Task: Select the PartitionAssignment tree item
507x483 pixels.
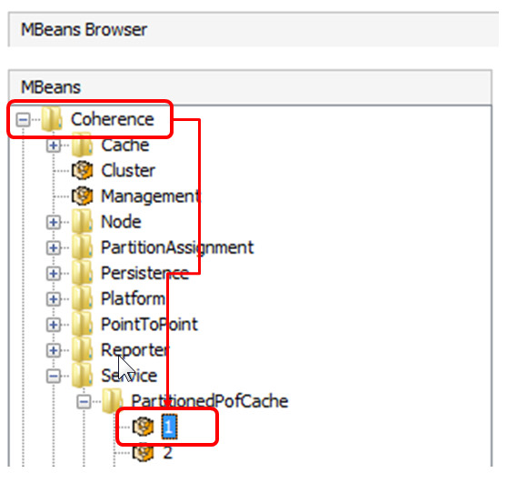Action: click(x=177, y=247)
